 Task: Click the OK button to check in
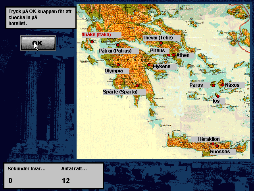[38, 43]
